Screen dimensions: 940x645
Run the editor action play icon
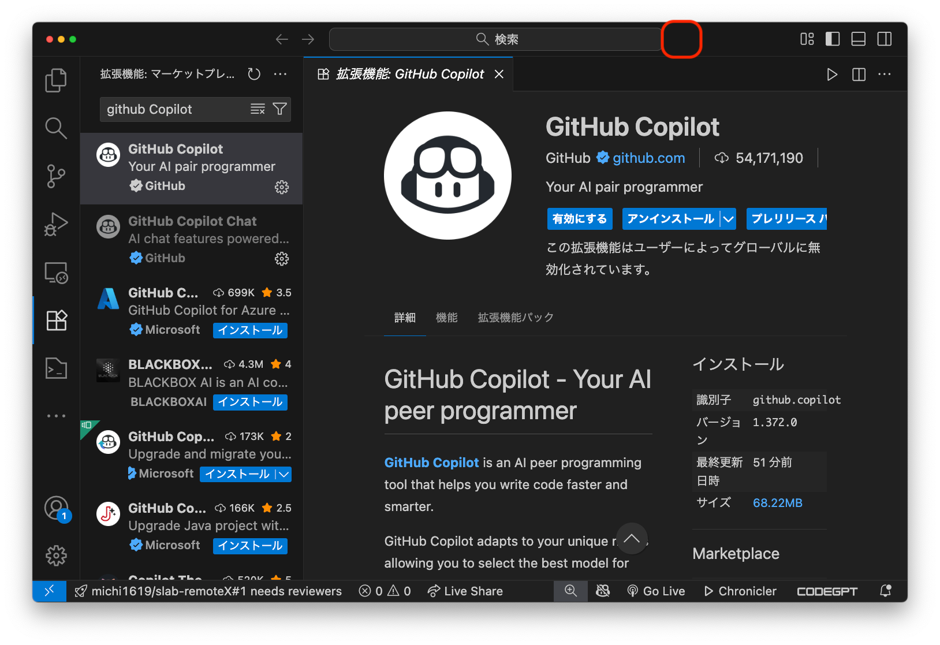(832, 74)
